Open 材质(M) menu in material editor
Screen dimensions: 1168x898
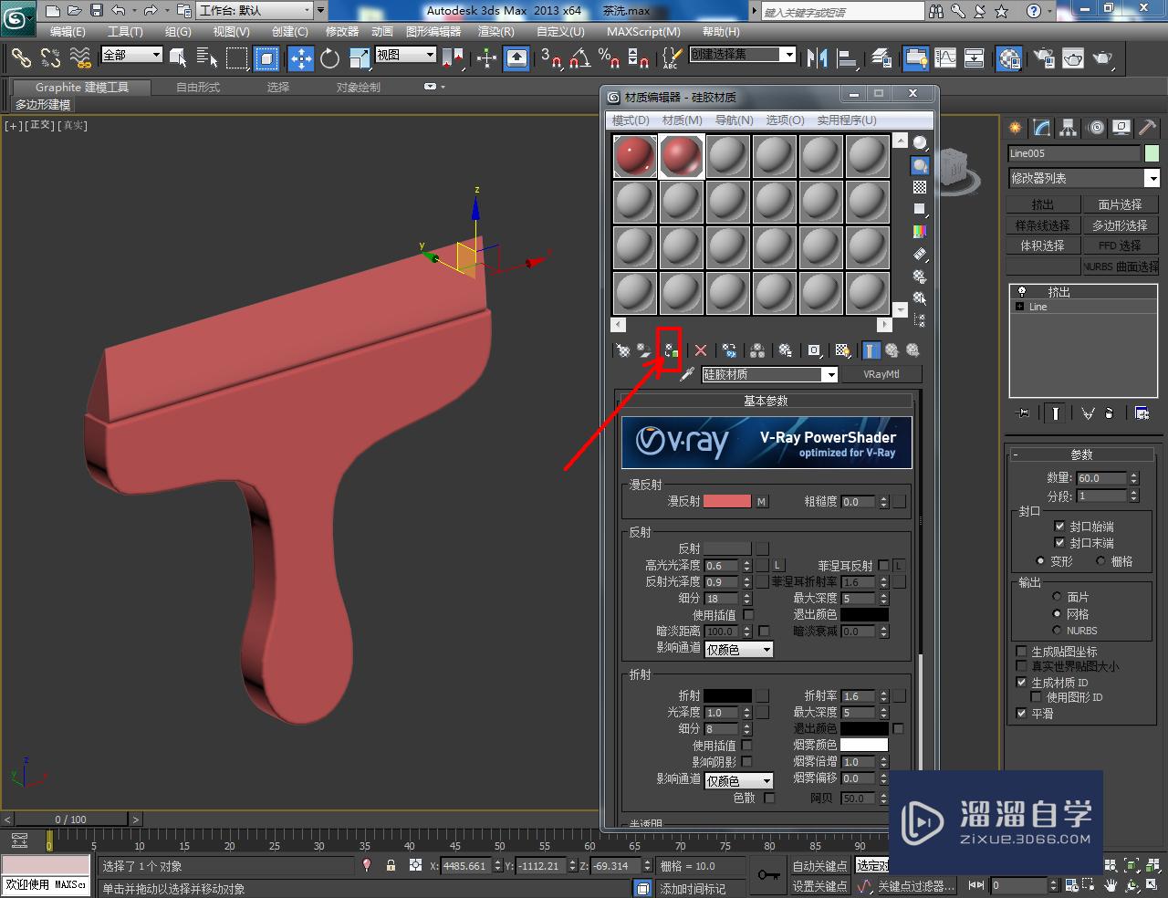(x=683, y=120)
